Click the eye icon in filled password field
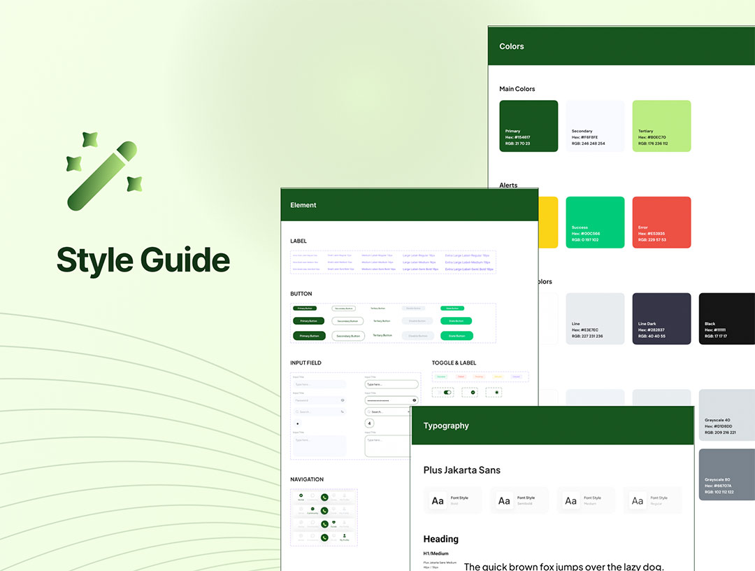This screenshot has width=755, height=571. (x=342, y=400)
